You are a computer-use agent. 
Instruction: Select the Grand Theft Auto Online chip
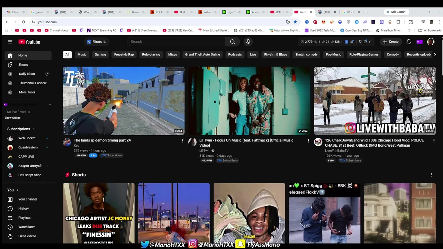click(x=202, y=54)
